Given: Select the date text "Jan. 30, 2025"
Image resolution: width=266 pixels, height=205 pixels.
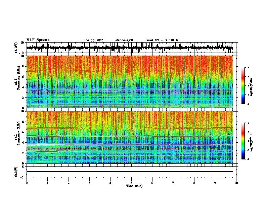Looking at the screenshot, I should click(94, 40).
